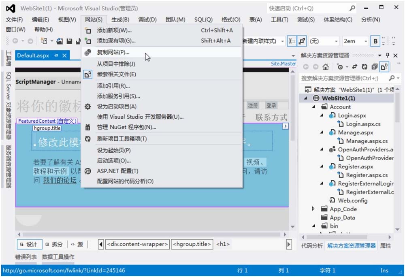Switch to the 拆分 split view tab
The width and height of the screenshot is (405, 277).
(x=54, y=245)
